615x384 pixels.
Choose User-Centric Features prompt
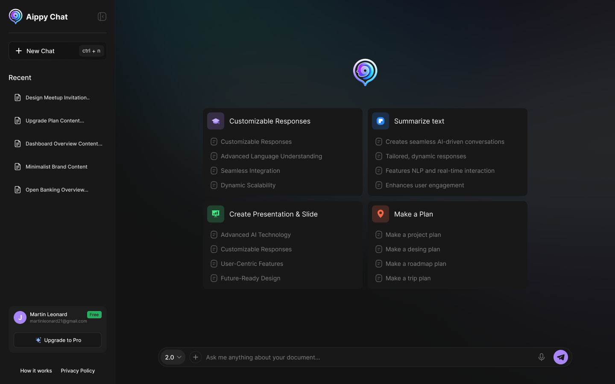tap(252, 264)
